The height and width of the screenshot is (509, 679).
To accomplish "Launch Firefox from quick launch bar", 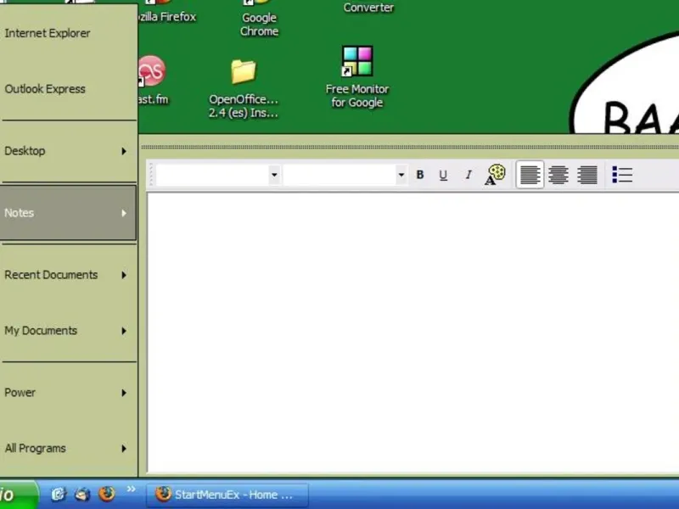I will click(x=107, y=494).
